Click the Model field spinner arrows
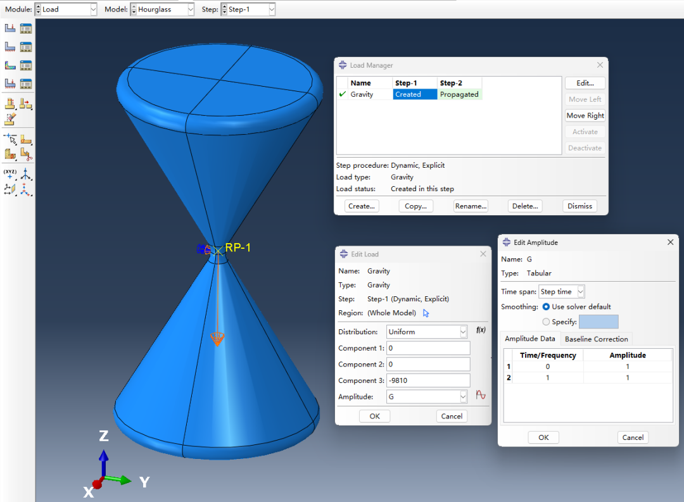Viewport: 684px width, 502px height. click(134, 9)
